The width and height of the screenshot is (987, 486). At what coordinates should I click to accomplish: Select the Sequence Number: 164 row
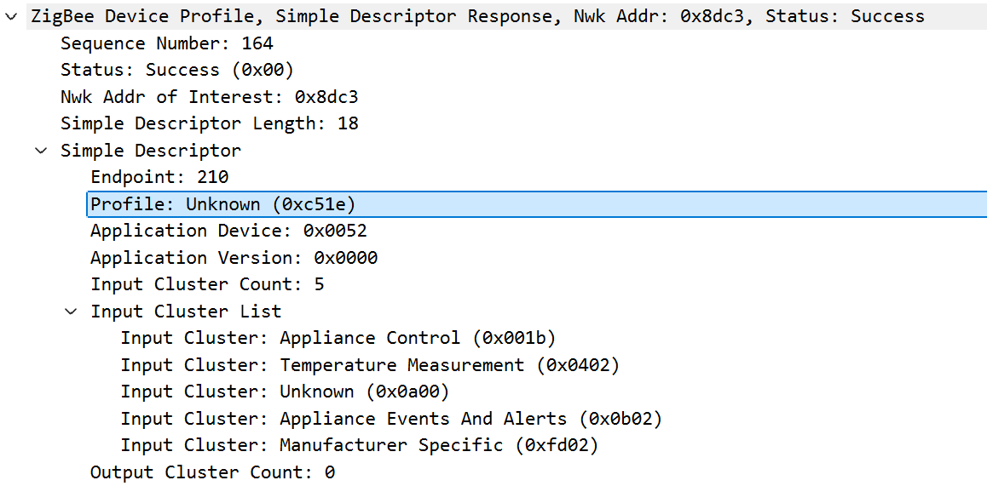click(167, 43)
